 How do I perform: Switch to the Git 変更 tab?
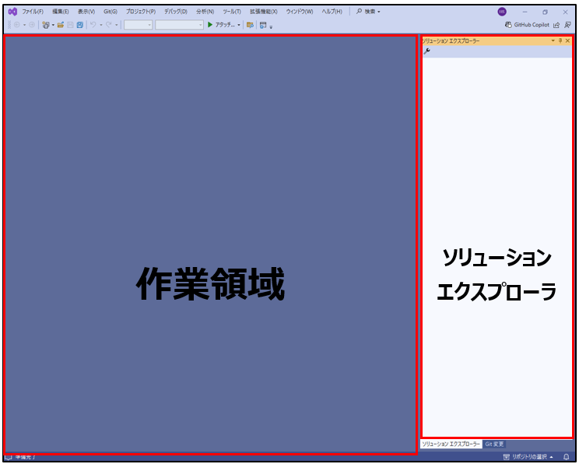click(495, 444)
